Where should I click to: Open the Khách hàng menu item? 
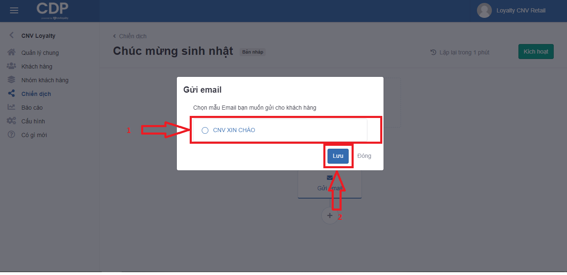[x=37, y=66]
